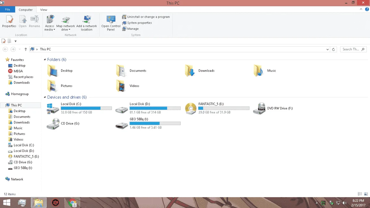Click 1.46 GB free of 3.61 GB
370x208 pixels.
tap(146, 128)
